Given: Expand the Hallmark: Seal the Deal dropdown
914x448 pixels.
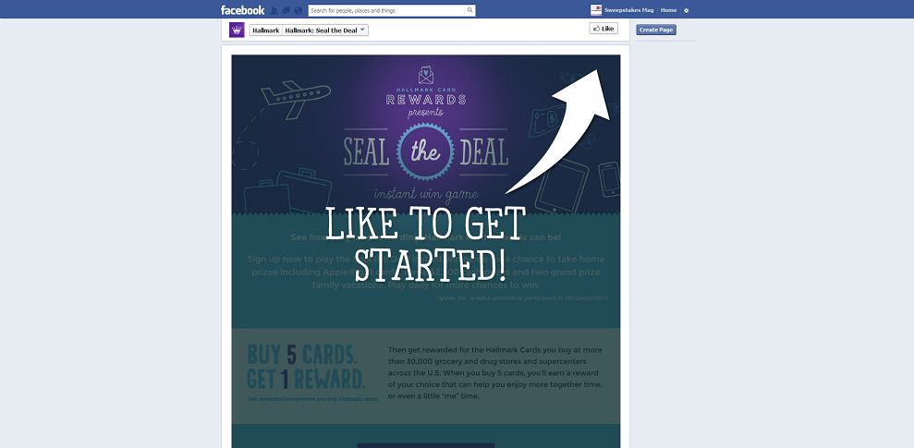Looking at the screenshot, I should [x=326, y=30].
